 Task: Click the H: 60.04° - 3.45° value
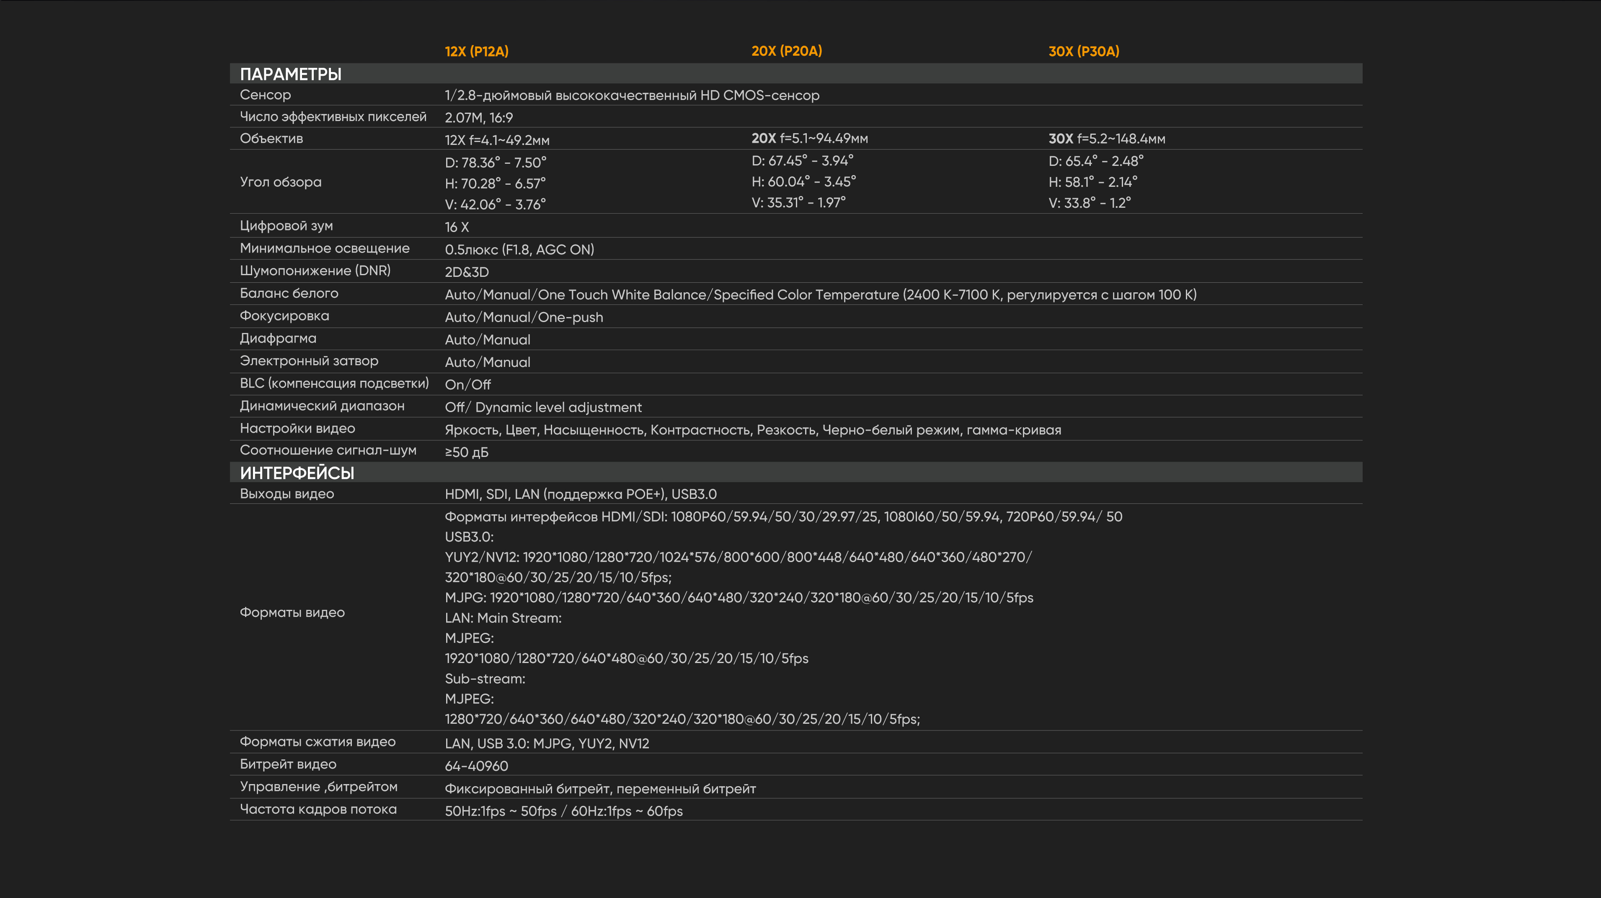click(x=803, y=181)
